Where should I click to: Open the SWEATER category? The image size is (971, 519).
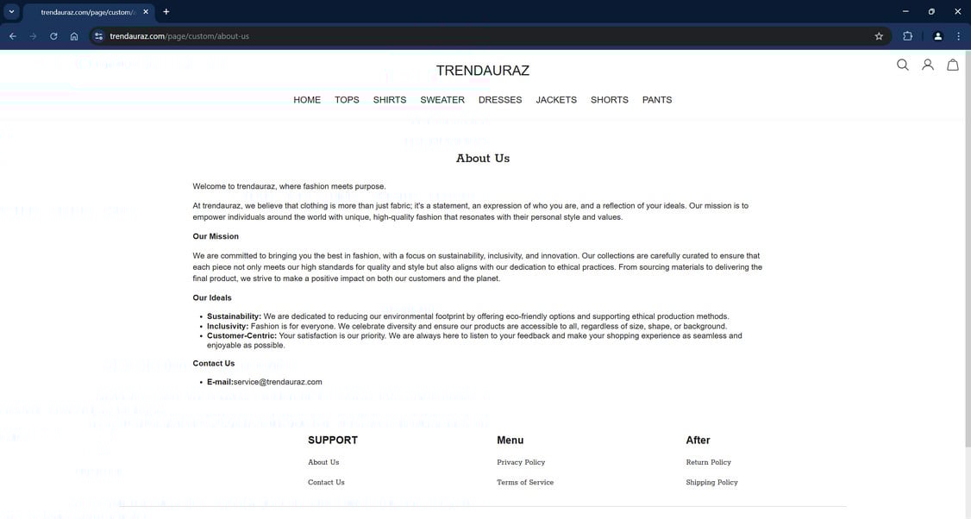(442, 100)
